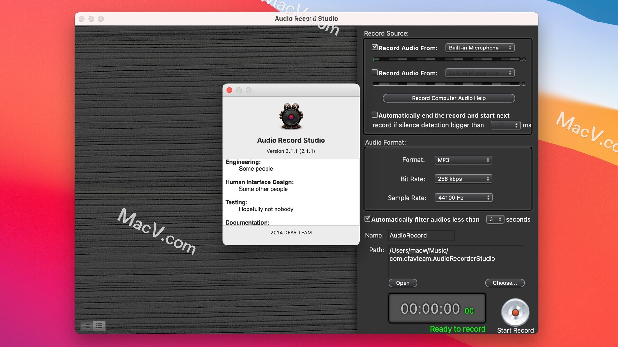Viewport: 618px width, 347px height.
Task: Enable the second Record Audio From checkbox
Action: coord(374,73)
